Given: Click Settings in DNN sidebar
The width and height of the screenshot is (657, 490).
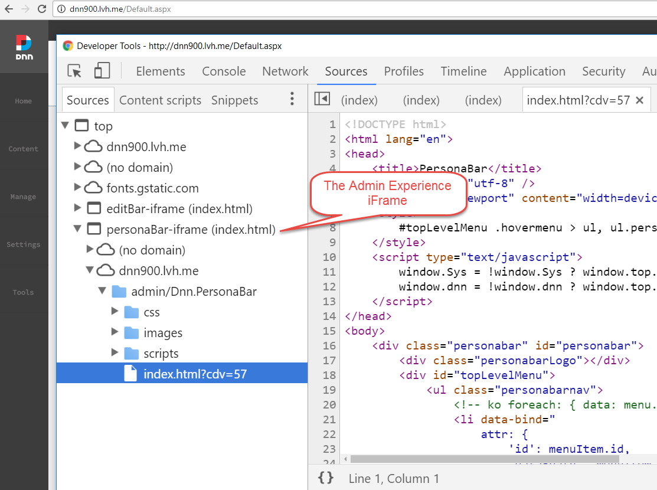Looking at the screenshot, I should 24,244.
